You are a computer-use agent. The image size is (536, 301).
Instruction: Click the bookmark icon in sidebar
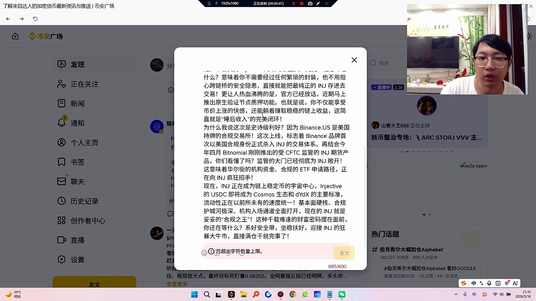pos(62,162)
